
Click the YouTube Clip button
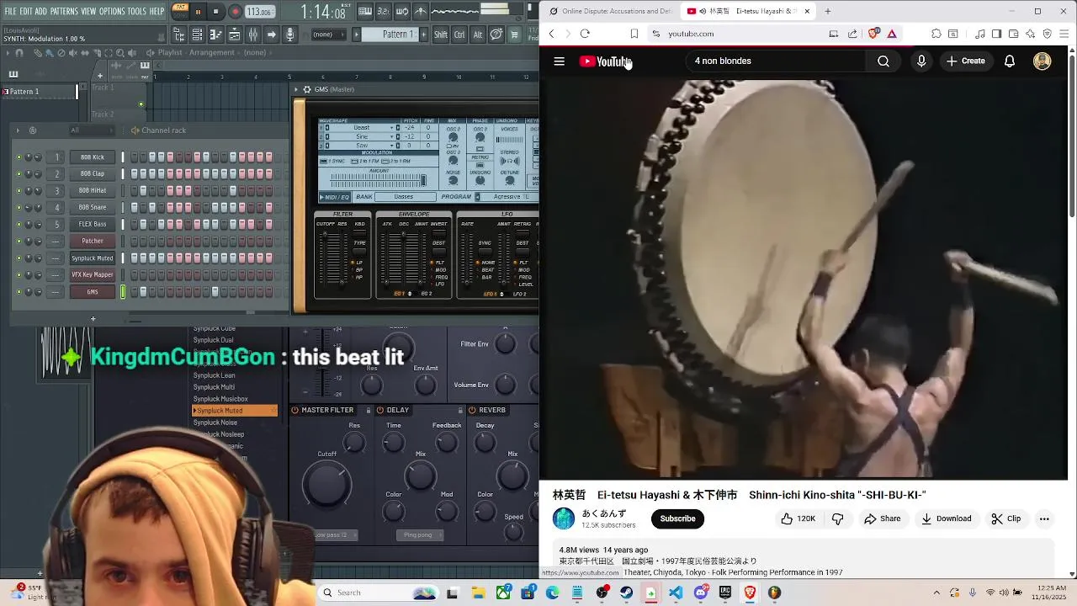point(1005,519)
